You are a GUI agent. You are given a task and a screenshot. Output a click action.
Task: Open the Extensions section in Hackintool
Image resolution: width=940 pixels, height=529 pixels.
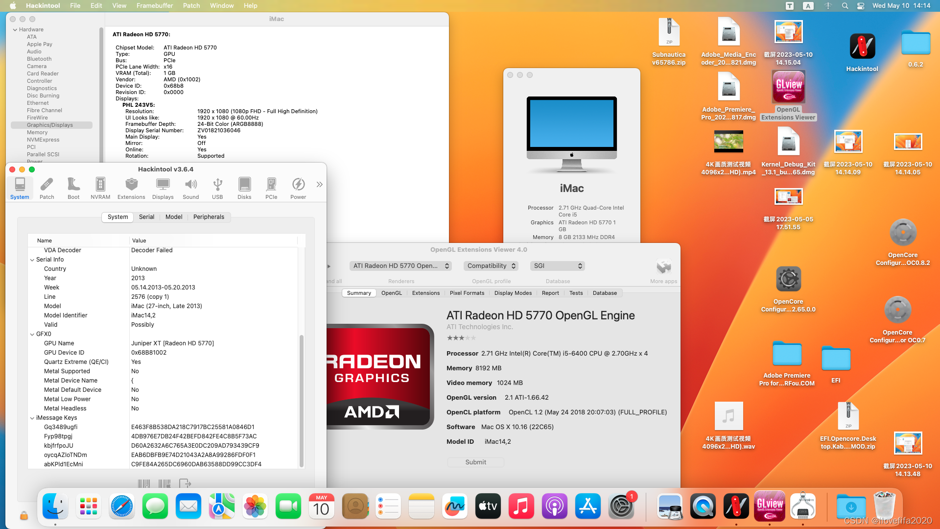coord(131,188)
